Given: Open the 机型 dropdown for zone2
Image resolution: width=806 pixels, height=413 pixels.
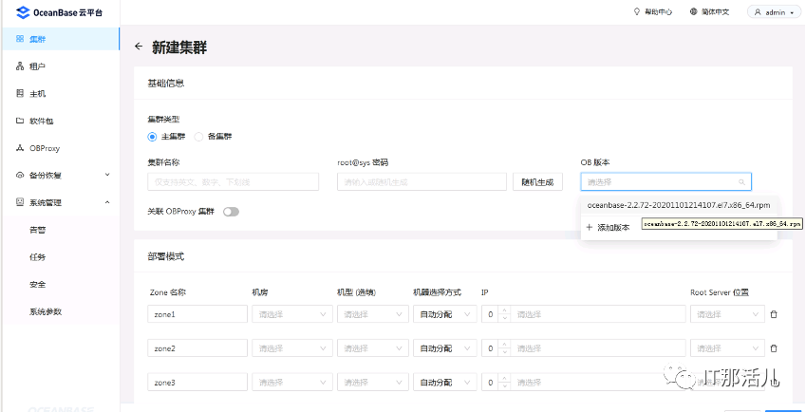Looking at the screenshot, I should pos(373,348).
